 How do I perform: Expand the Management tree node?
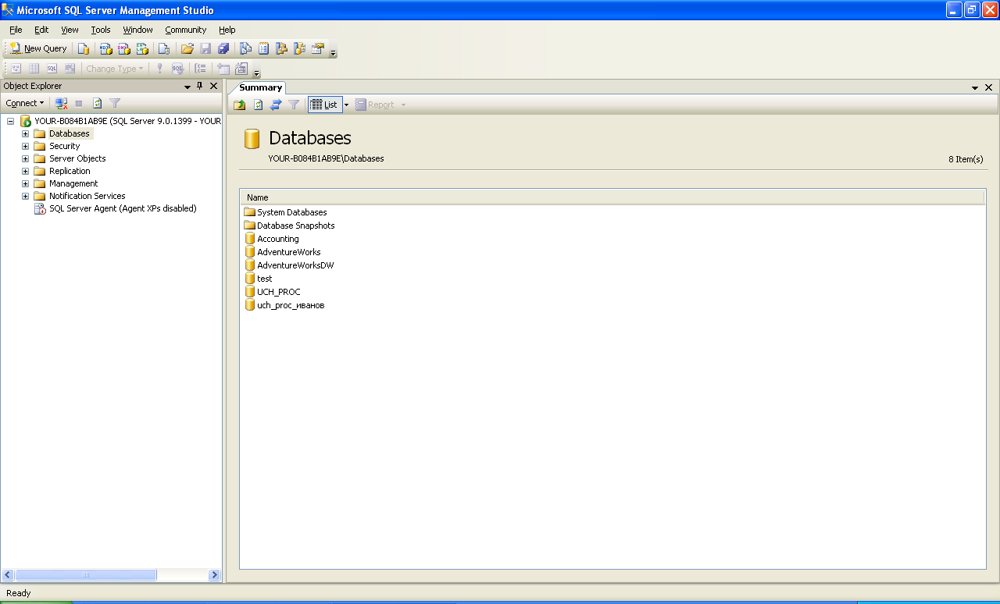click(x=25, y=183)
